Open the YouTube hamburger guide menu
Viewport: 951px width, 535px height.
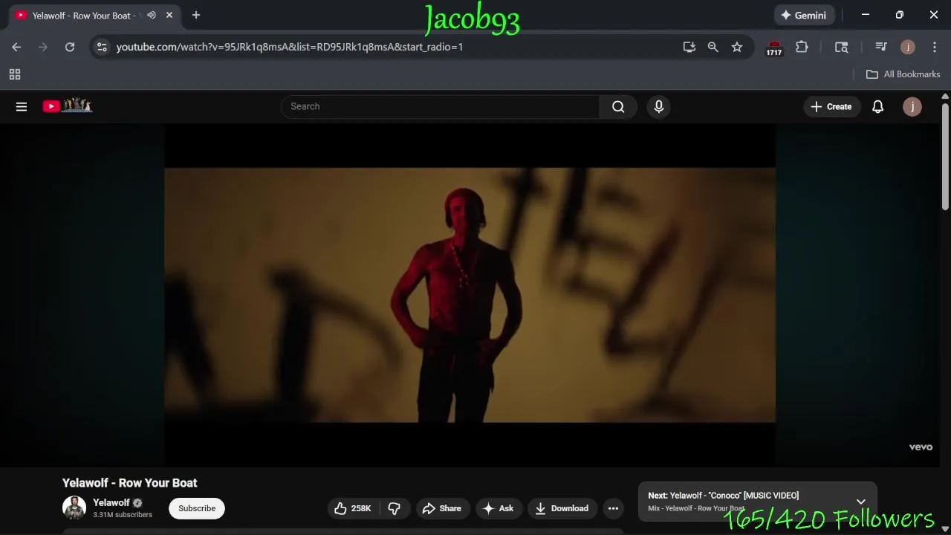tap(22, 107)
